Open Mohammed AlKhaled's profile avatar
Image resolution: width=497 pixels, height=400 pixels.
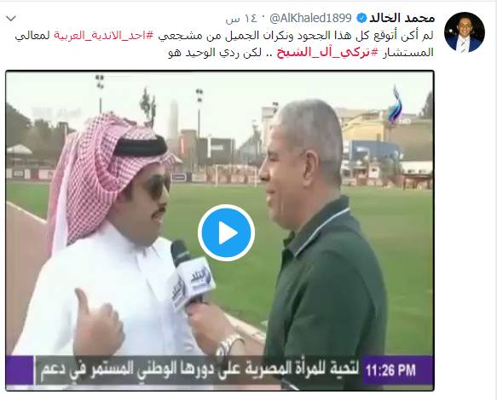465,32
